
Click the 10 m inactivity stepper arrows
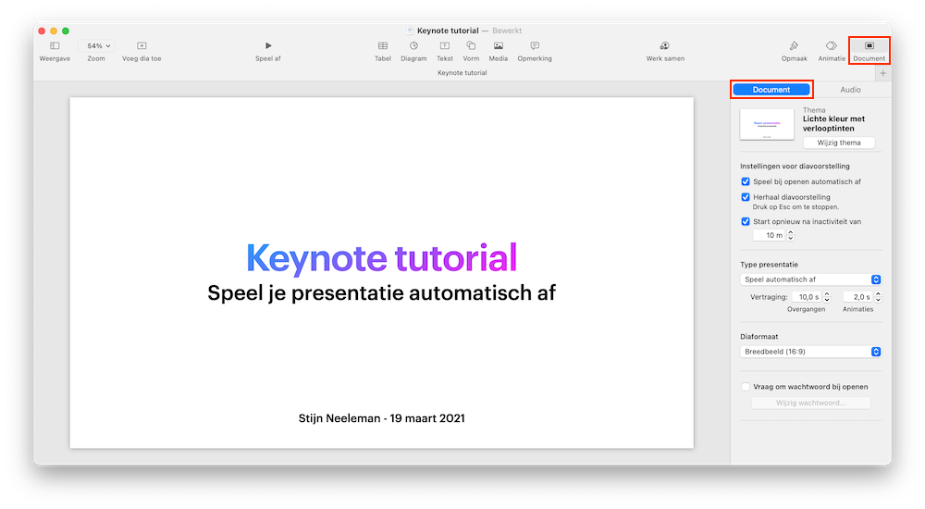click(x=791, y=235)
